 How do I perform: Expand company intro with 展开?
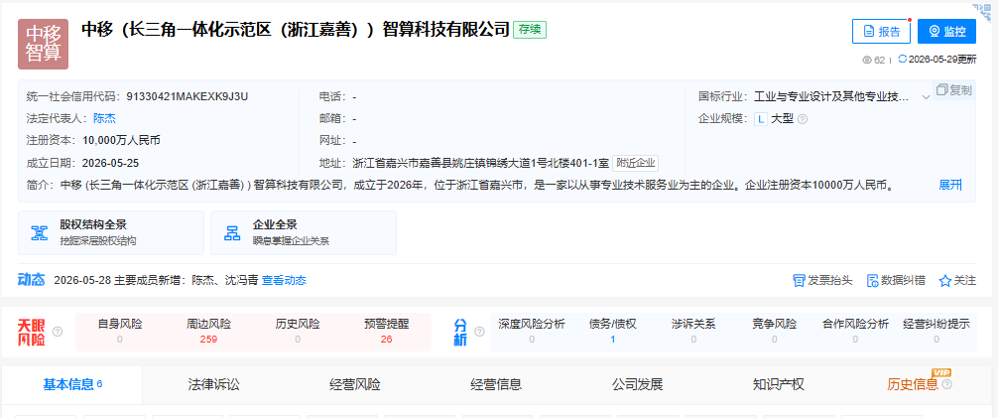pyautogui.click(x=950, y=186)
